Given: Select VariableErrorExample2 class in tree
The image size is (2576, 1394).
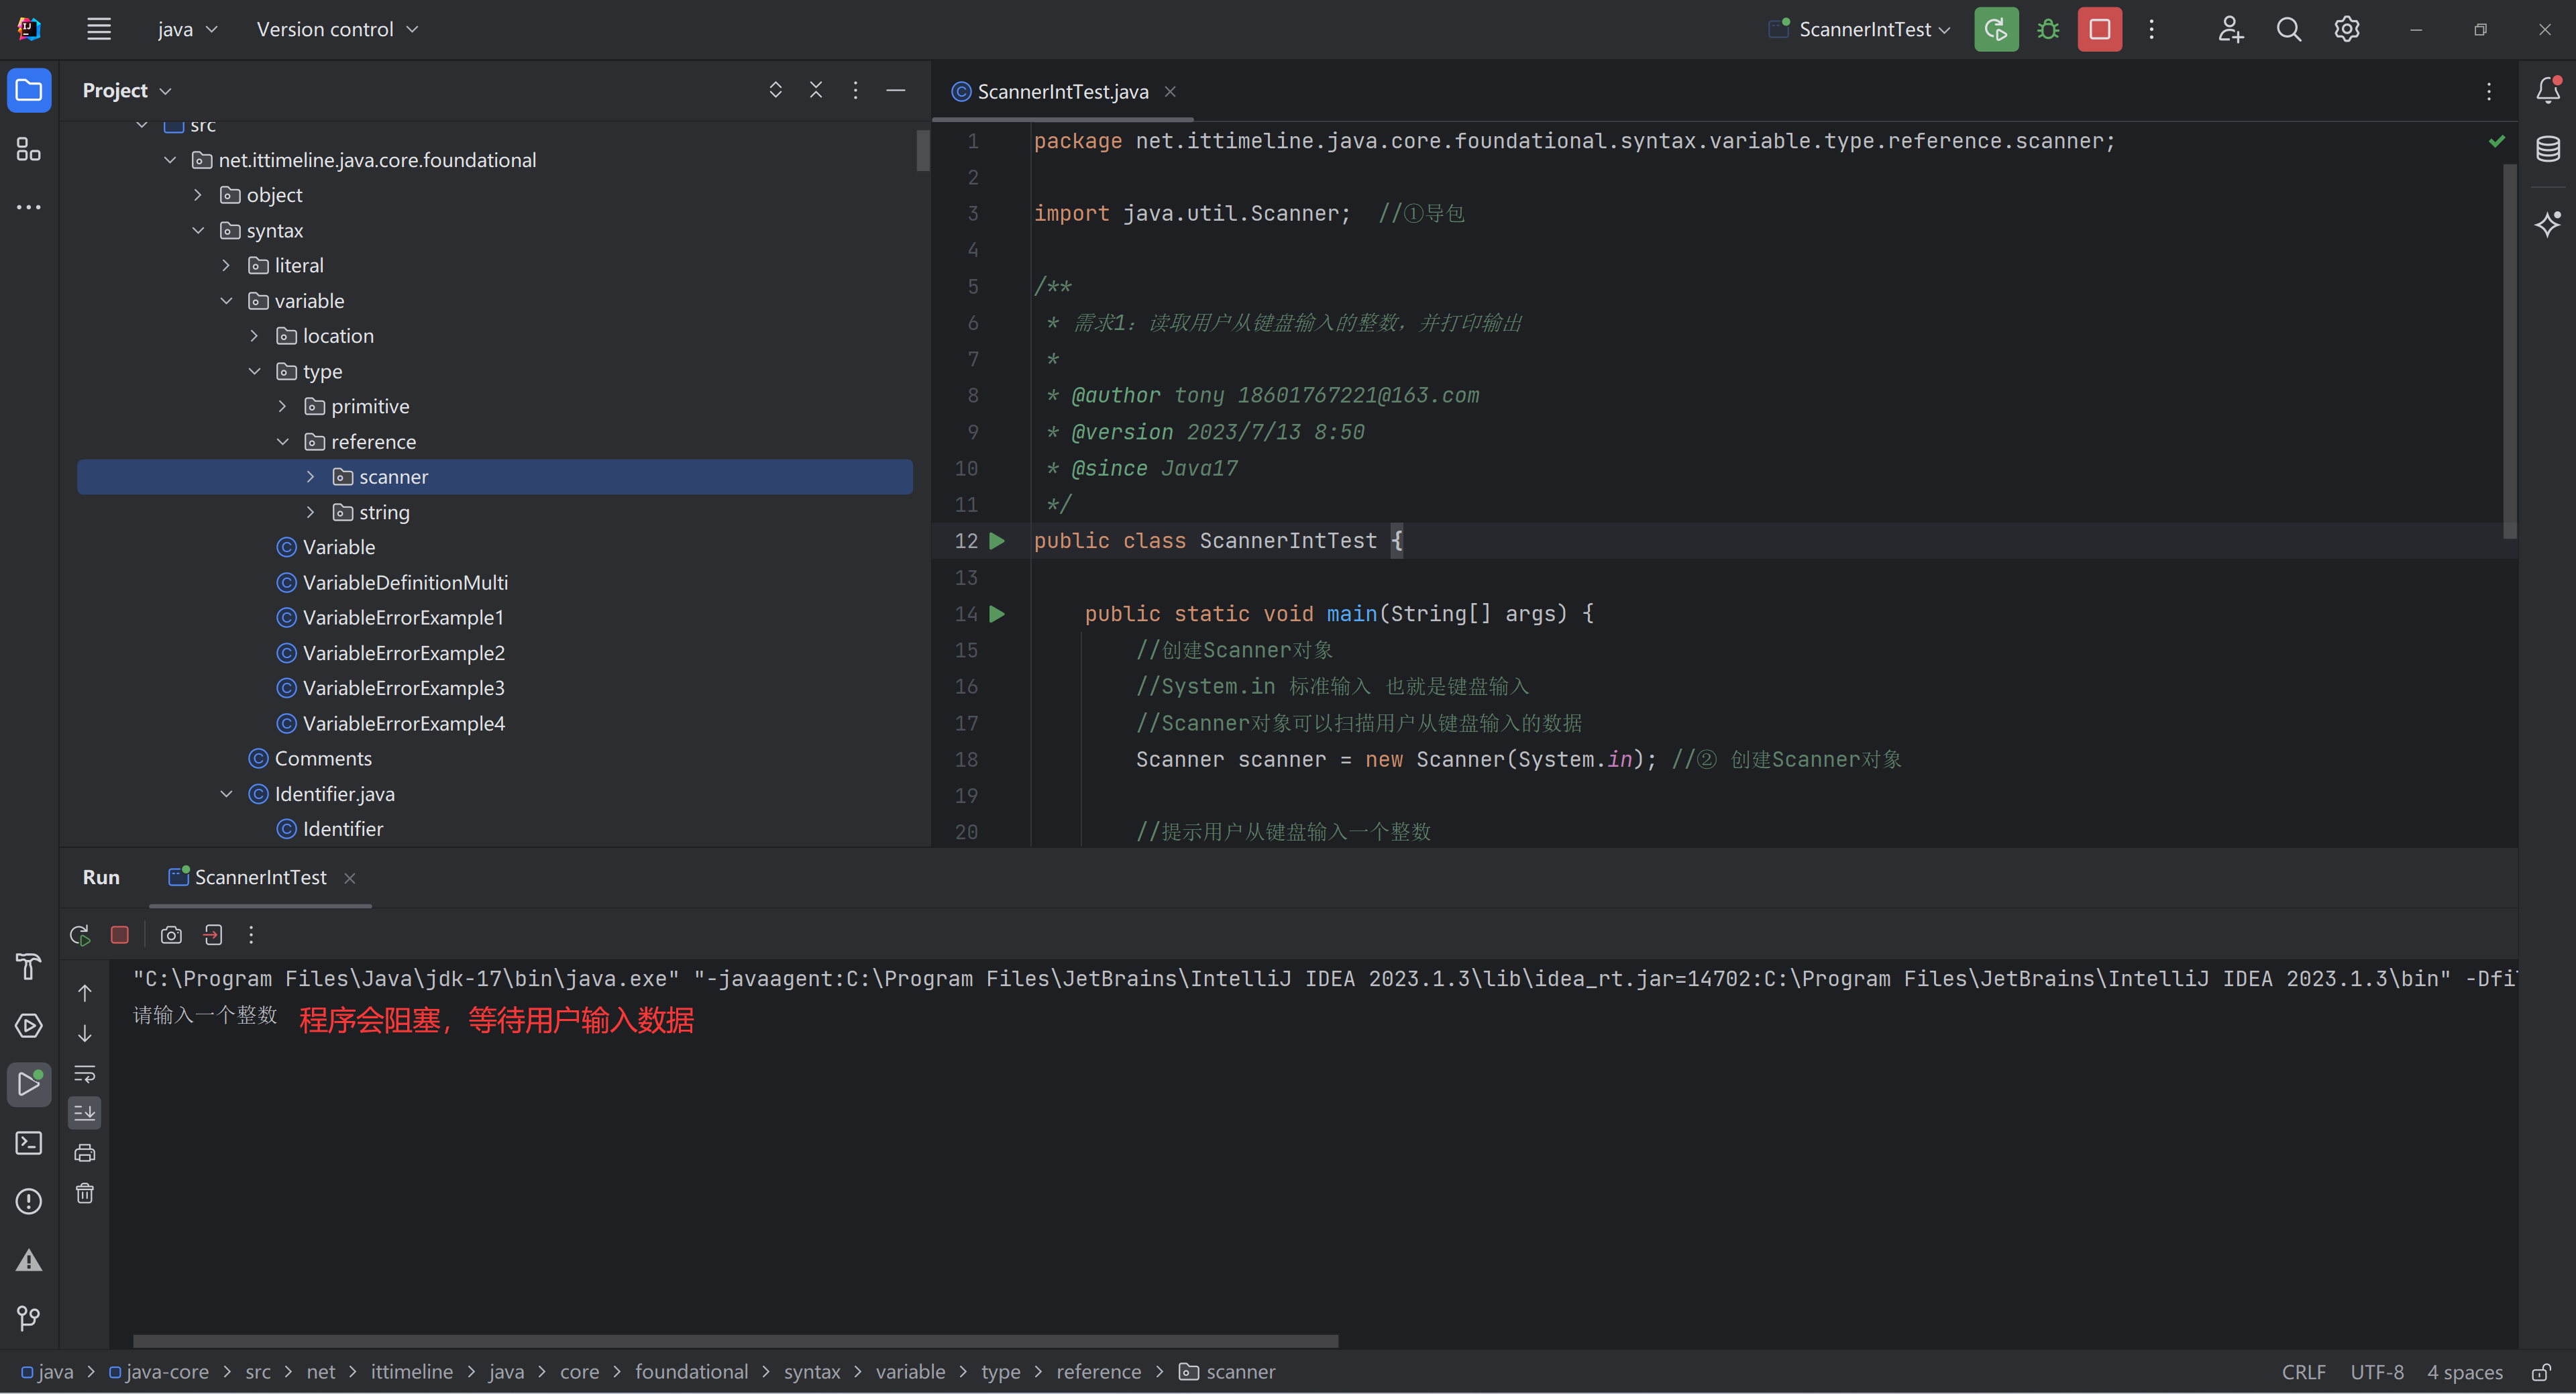Looking at the screenshot, I should [x=403, y=653].
